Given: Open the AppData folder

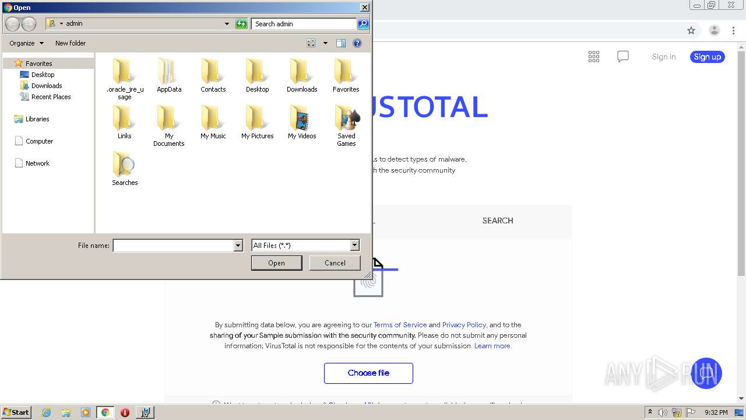Looking at the screenshot, I should click(169, 76).
